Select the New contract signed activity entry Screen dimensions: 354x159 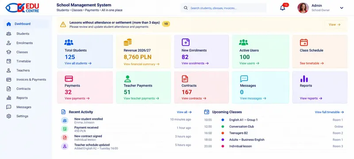point(126,138)
